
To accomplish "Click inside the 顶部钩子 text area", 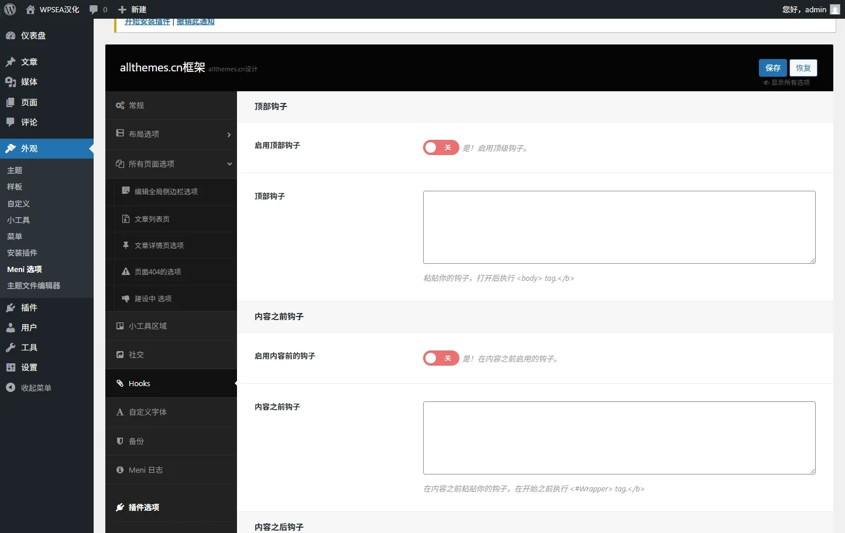I will click(x=619, y=227).
